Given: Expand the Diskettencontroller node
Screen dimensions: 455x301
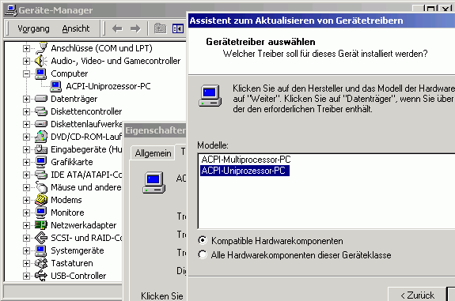Looking at the screenshot, I should tap(26, 112).
